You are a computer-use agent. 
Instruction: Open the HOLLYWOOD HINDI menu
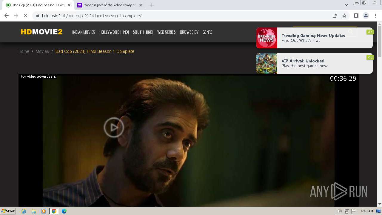[x=114, y=32]
